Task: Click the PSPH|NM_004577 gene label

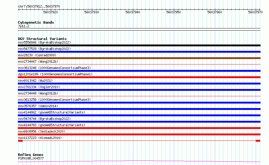Action: click(31, 158)
